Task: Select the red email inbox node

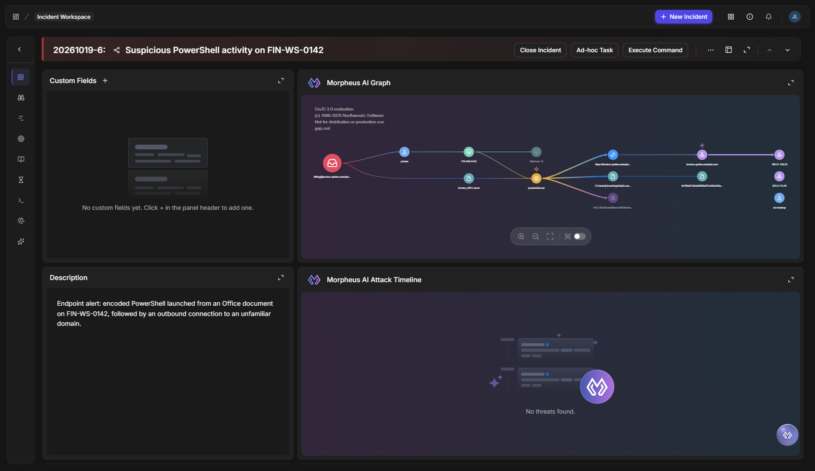Action: click(332, 163)
